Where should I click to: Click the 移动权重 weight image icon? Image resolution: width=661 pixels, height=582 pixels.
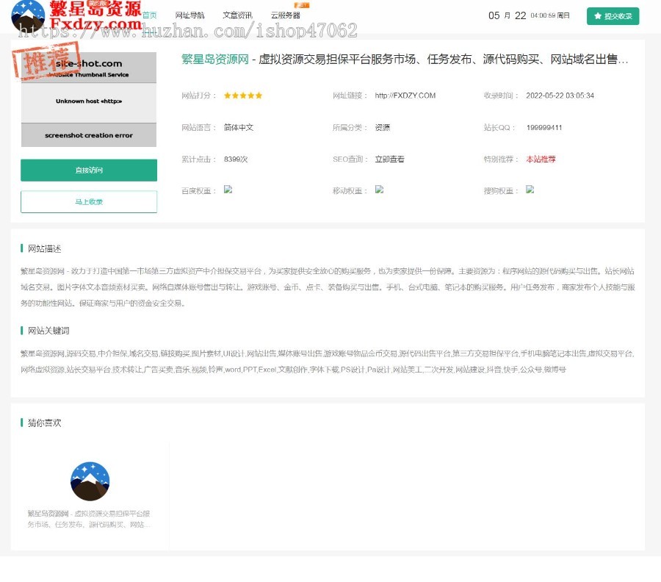click(380, 190)
